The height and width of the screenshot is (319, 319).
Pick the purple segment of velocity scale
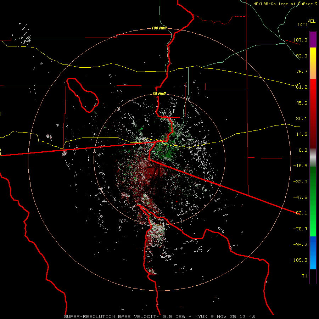click(313, 39)
